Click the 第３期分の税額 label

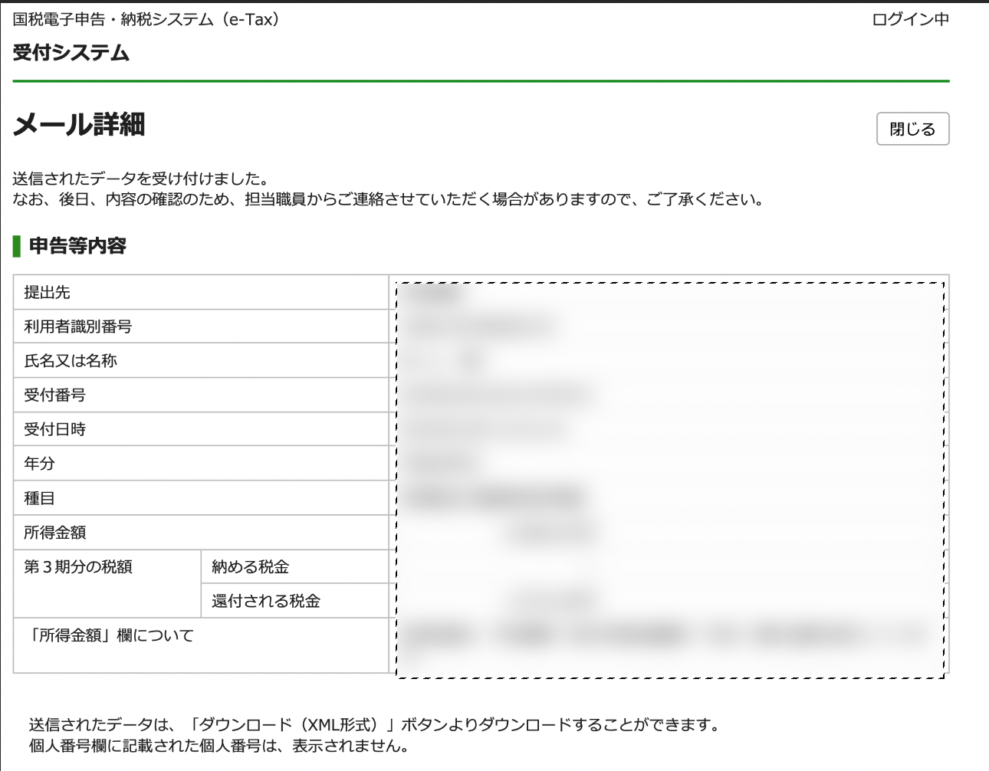tap(78, 566)
